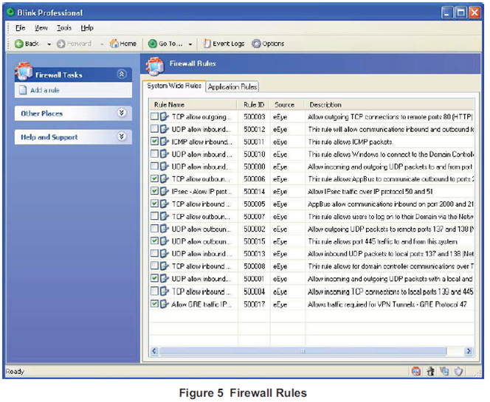Click the green Back arrow icon
The height and width of the screenshot is (402, 490).
pyautogui.click(x=18, y=44)
